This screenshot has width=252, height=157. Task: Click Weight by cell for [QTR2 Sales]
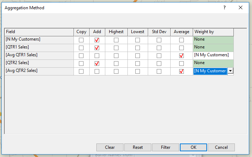point(213,63)
